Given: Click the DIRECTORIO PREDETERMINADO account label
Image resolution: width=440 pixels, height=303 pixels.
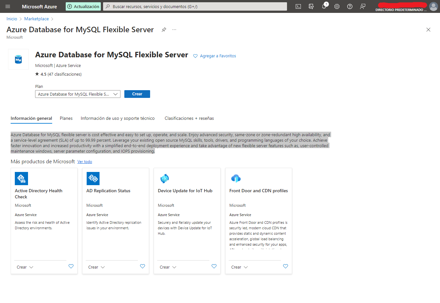Looking at the screenshot, I should pos(401,10).
